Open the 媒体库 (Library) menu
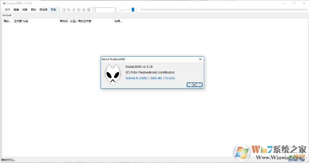309x163 pixels. [x=43, y=10]
